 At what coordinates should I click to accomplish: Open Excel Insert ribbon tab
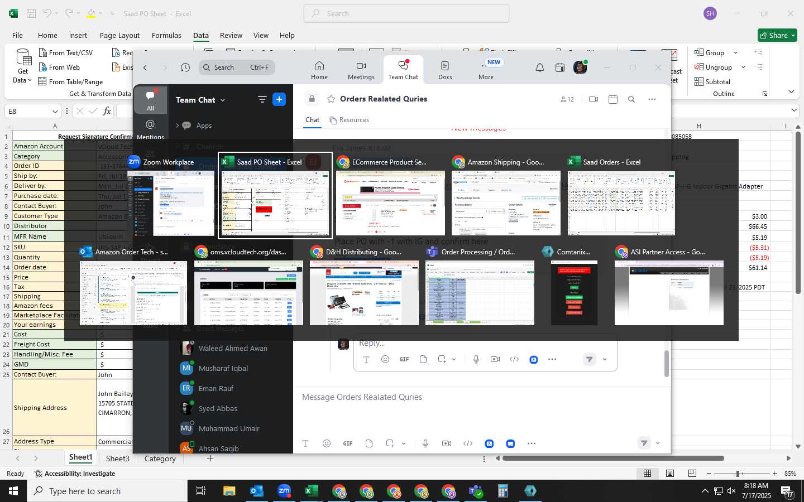(x=78, y=35)
